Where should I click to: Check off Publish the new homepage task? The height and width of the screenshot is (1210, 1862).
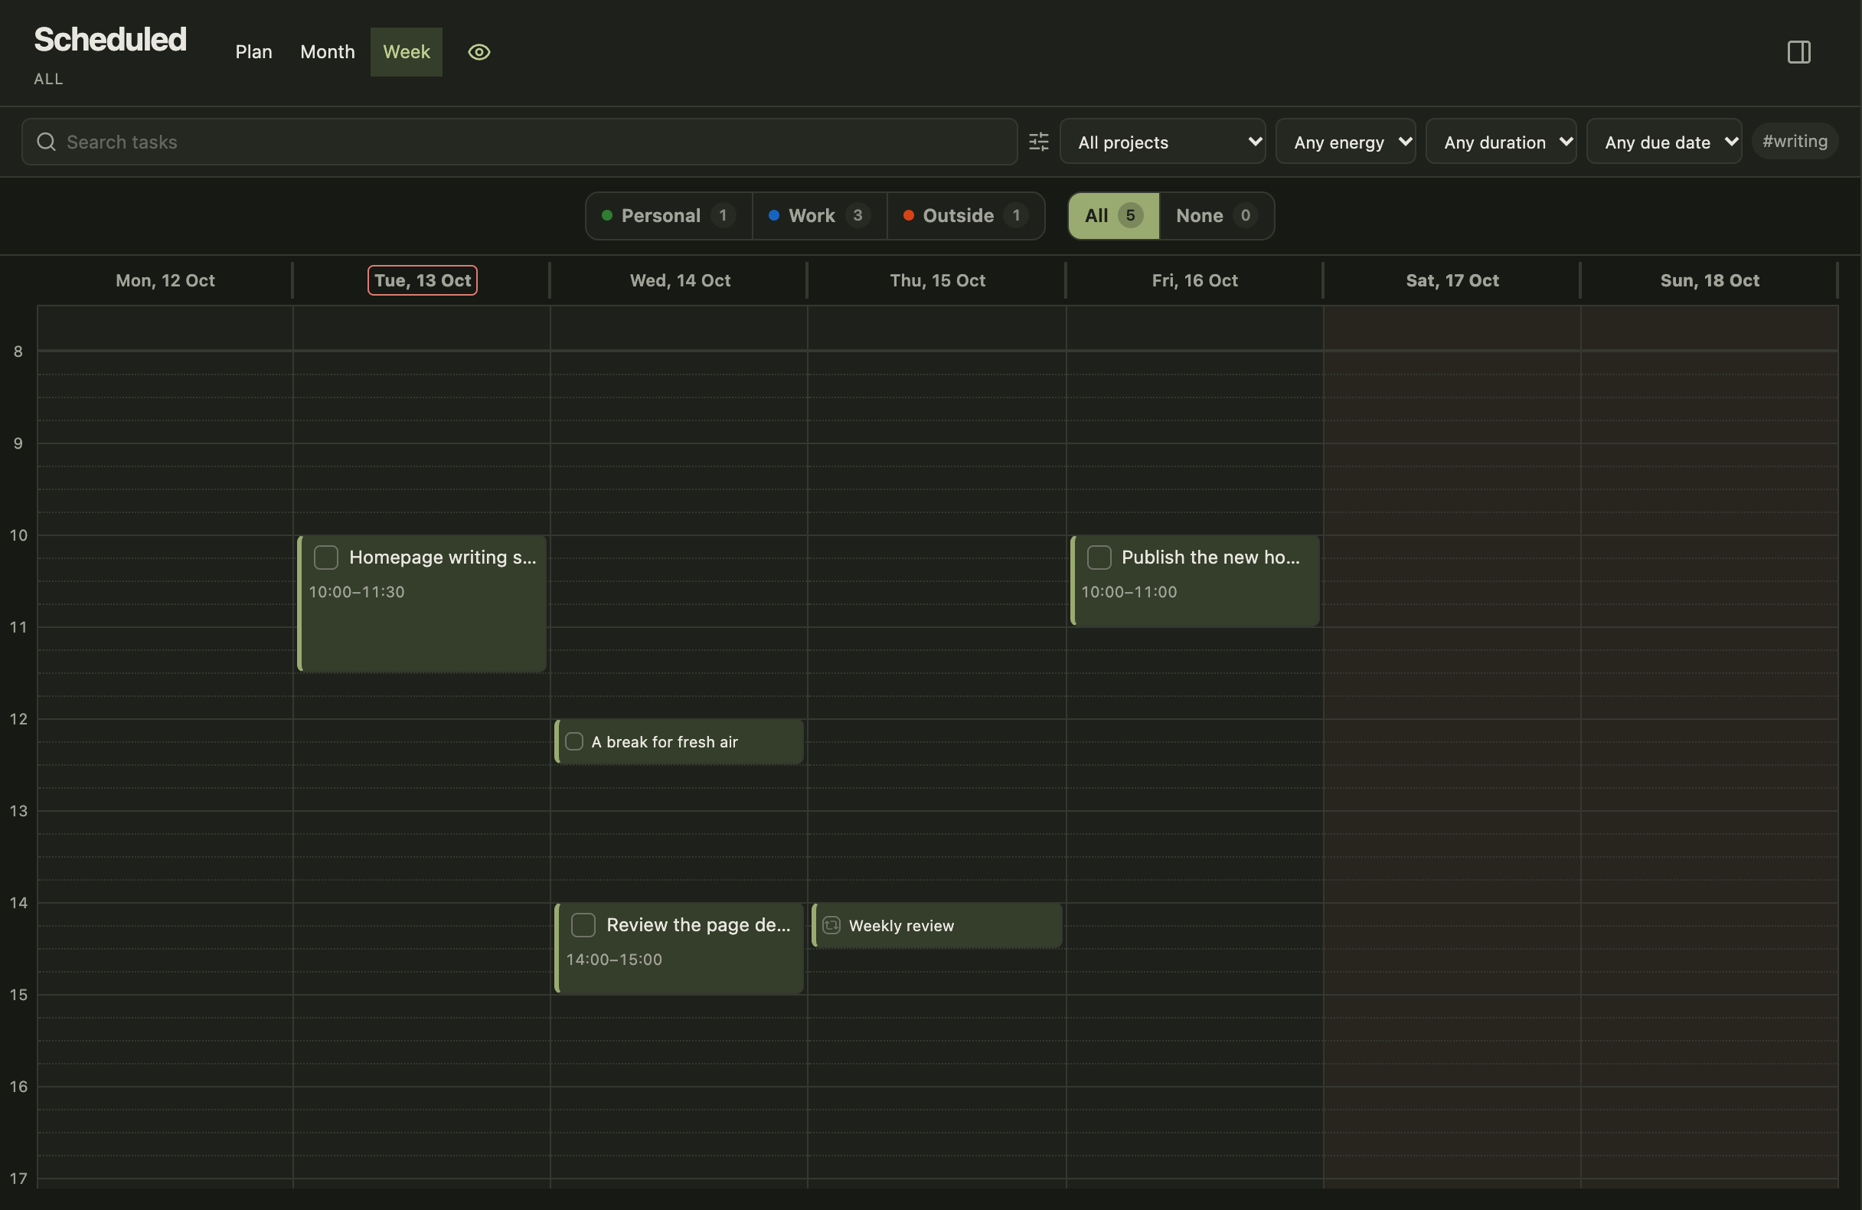[x=1099, y=558]
